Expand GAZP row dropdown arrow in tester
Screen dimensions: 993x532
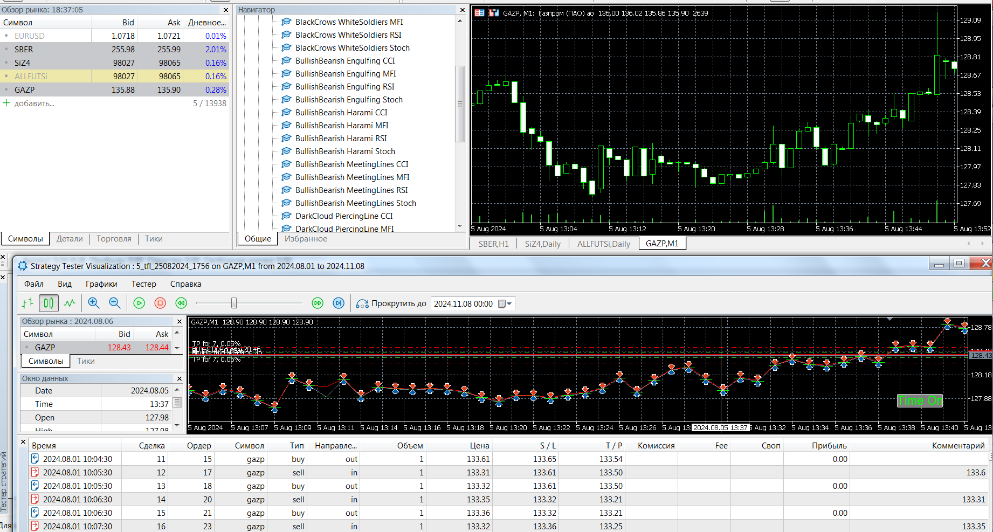pos(177,348)
